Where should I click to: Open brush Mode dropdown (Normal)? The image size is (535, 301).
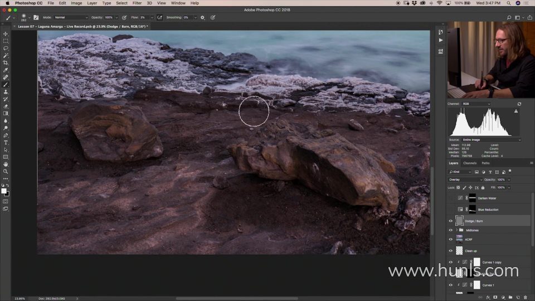(x=71, y=17)
